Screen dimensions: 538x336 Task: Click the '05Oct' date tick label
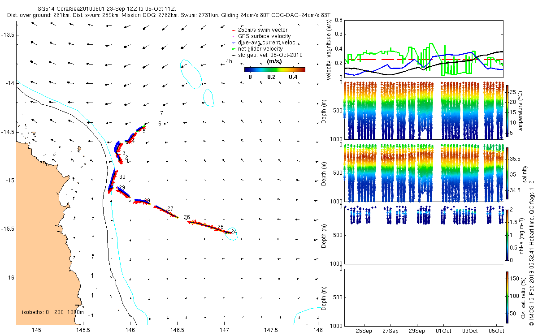[x=497, y=331]
